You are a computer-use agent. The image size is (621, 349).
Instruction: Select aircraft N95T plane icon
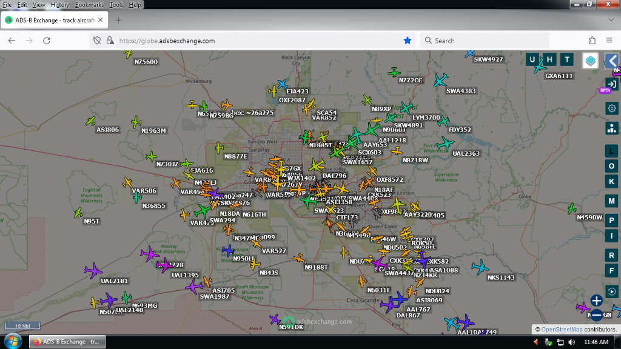tap(78, 213)
